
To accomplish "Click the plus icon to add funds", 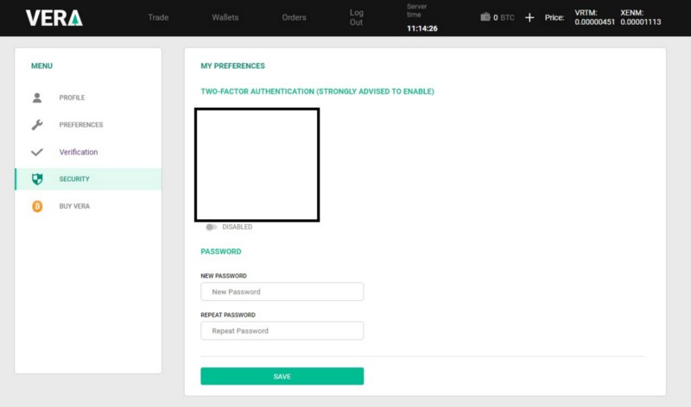I will [x=529, y=17].
